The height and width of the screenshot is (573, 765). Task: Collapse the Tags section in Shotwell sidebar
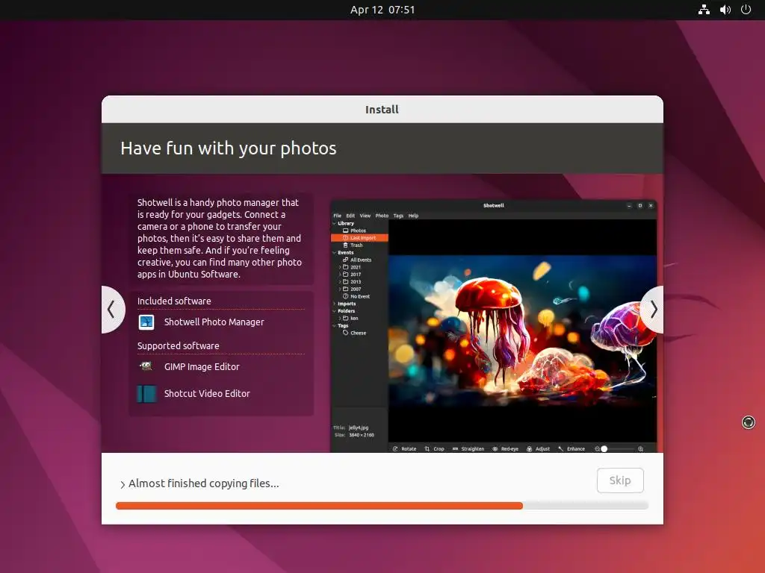335,325
